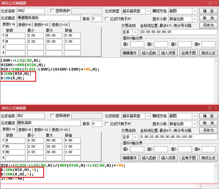The width and height of the screenshot is (219, 189).
Task: Enable 密码保护 checkbox in SKDJ editor
Action: [x=52, y=11]
